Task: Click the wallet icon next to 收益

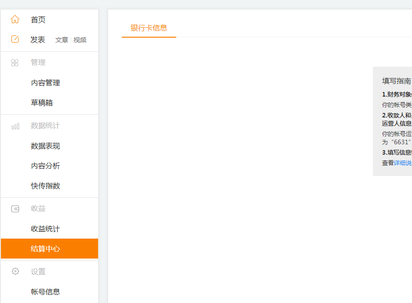Action: pos(15,209)
